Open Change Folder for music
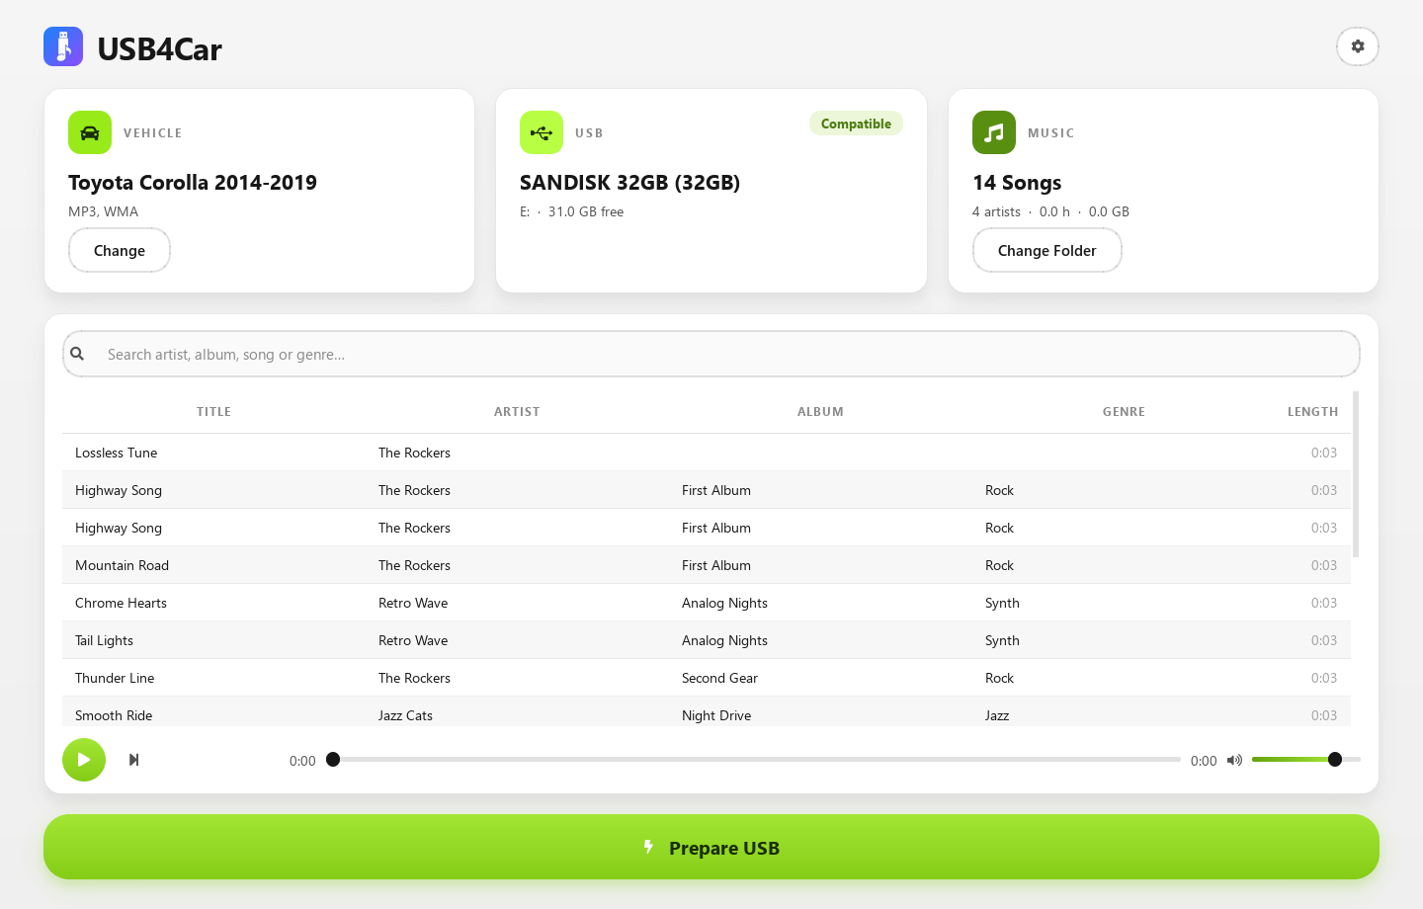 1047,250
